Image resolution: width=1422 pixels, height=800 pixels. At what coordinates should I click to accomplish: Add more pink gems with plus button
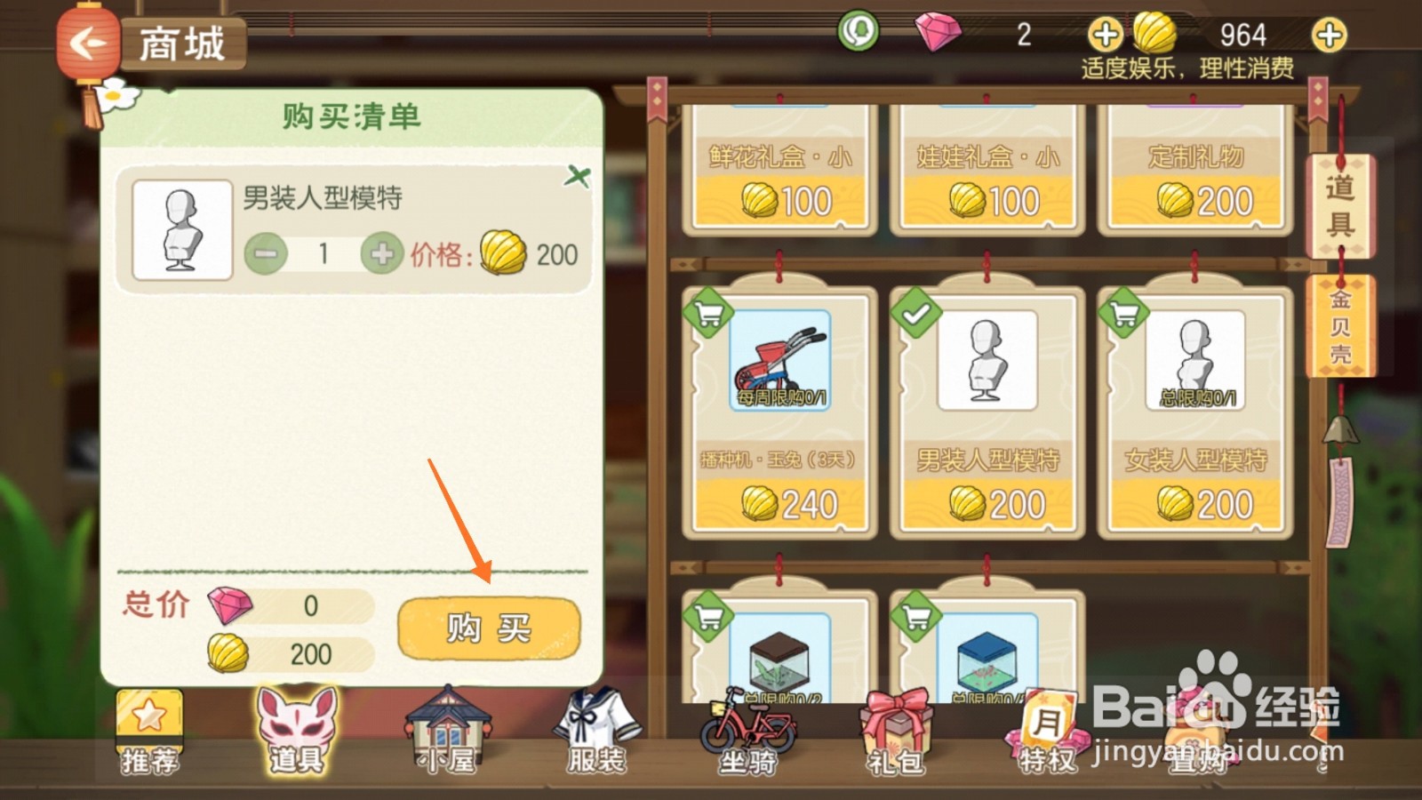pyautogui.click(x=1105, y=35)
